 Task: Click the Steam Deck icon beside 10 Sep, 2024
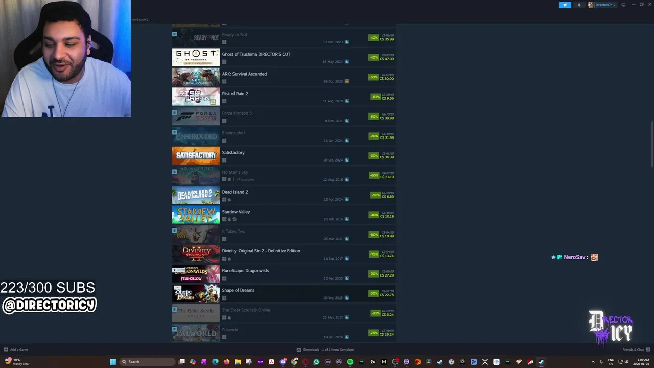click(x=347, y=160)
